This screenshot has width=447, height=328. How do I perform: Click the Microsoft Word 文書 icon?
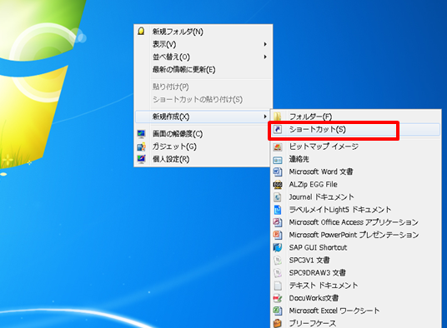(x=278, y=171)
